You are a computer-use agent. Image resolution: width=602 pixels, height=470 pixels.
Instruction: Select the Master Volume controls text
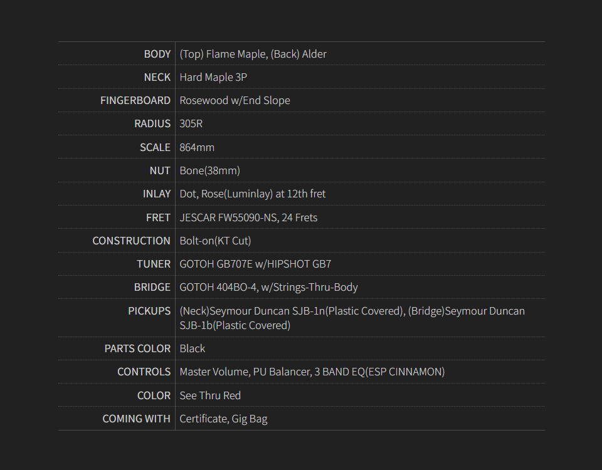pyautogui.click(x=312, y=372)
